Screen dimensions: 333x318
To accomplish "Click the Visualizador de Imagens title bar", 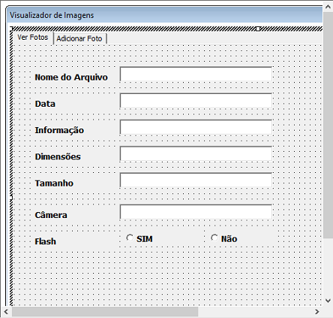I will tap(165, 15).
